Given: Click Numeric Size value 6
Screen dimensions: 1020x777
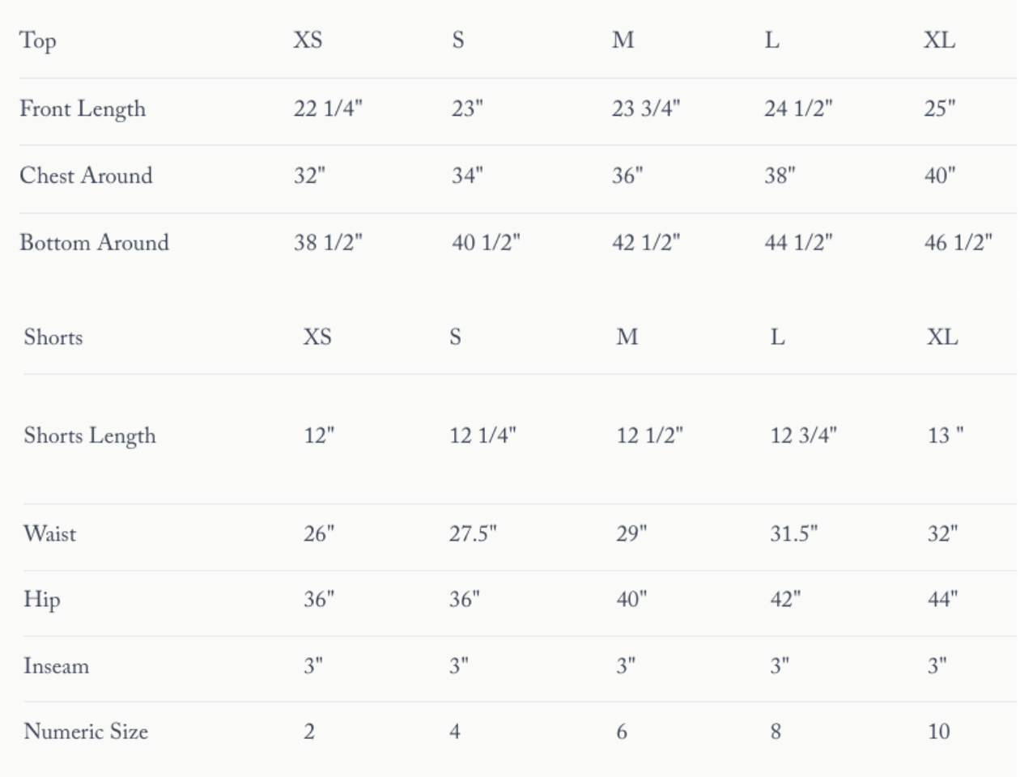Looking at the screenshot, I should pos(622,732).
